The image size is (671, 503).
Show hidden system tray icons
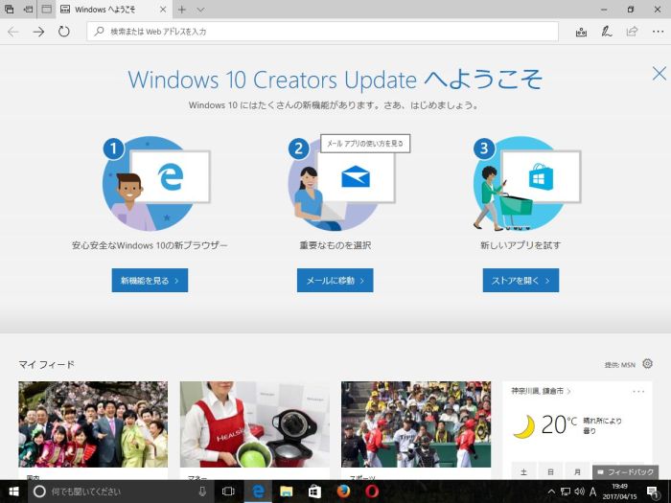click(549, 491)
